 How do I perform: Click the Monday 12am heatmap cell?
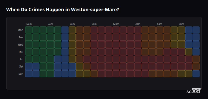click(29, 30)
